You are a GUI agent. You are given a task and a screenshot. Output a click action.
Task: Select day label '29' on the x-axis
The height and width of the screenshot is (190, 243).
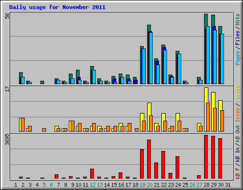coord(214,185)
